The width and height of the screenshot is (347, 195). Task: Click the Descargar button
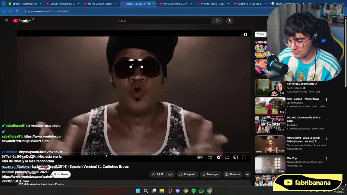(x=210, y=174)
